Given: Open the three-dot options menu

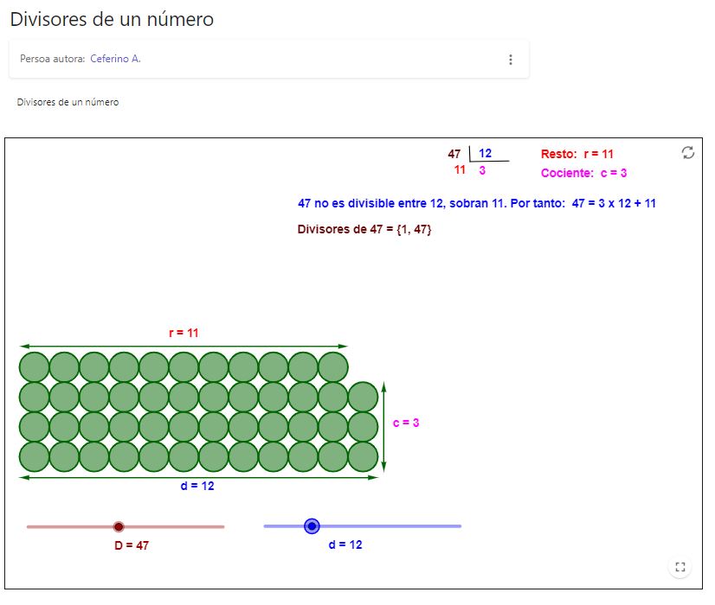Looking at the screenshot, I should (510, 60).
